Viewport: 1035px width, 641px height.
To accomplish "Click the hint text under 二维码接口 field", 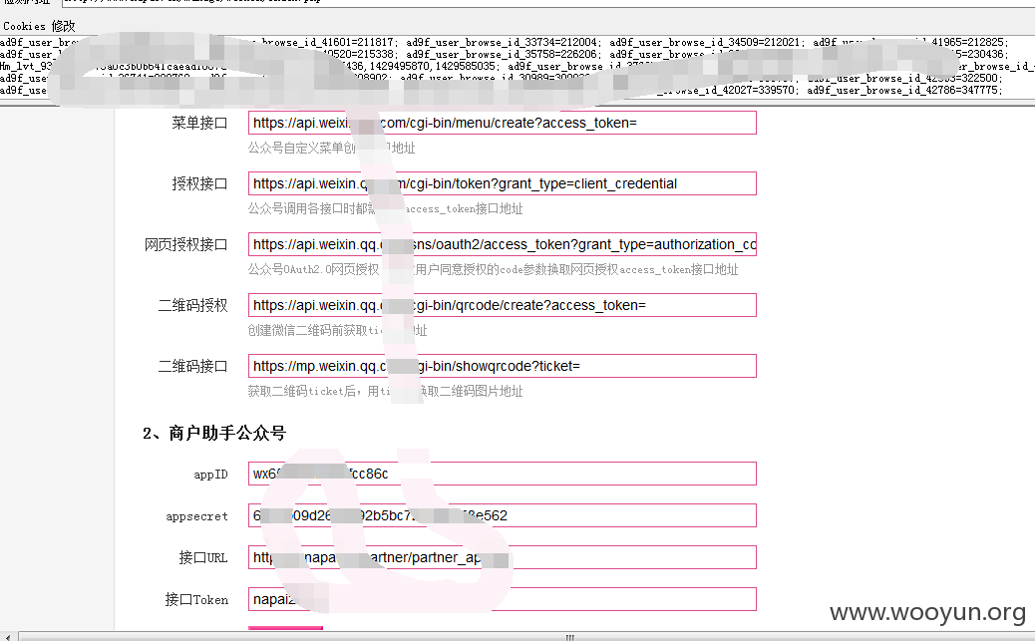I will [x=385, y=391].
